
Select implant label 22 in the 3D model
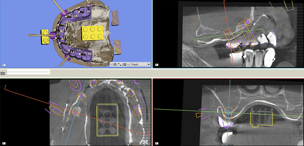(68, 25)
